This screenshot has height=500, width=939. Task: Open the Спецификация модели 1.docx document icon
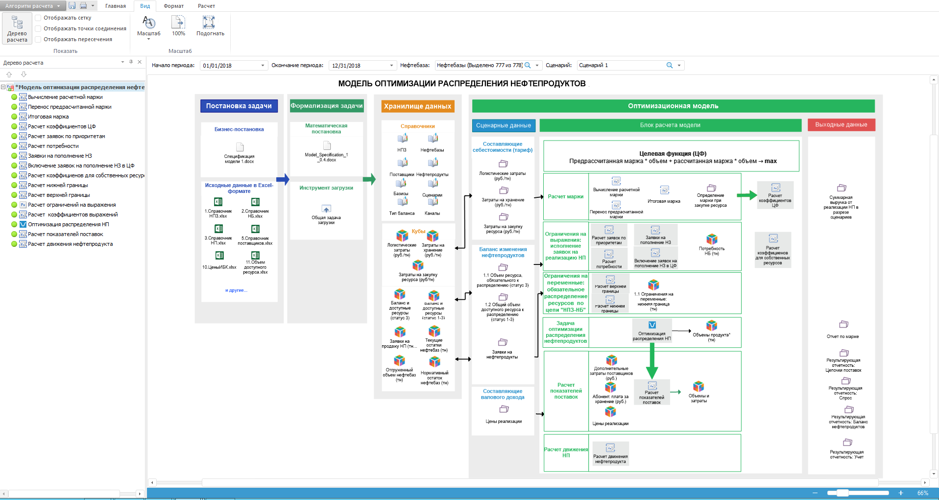click(240, 147)
